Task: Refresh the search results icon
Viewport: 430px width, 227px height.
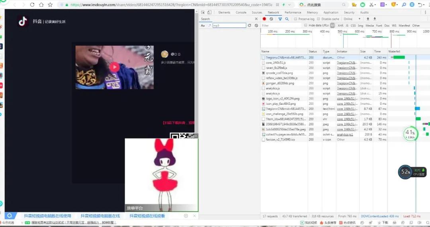Action: pyautogui.click(x=249, y=25)
